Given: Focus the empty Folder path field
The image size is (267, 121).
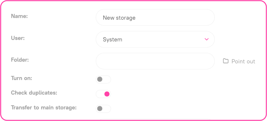Looking at the screenshot, I should coord(155,61).
